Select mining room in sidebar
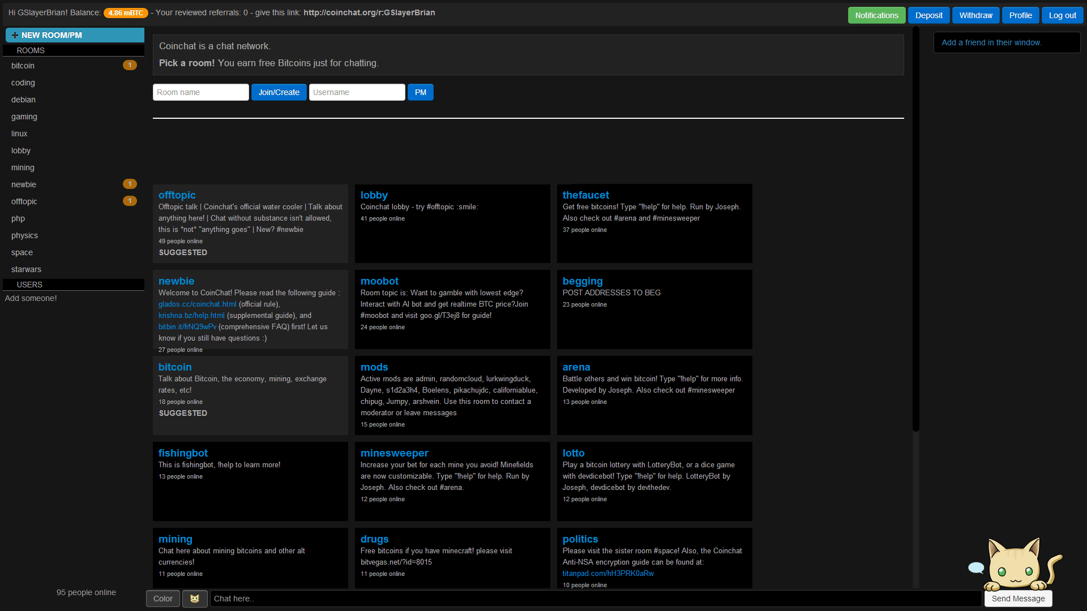The width and height of the screenshot is (1087, 611). coord(23,167)
